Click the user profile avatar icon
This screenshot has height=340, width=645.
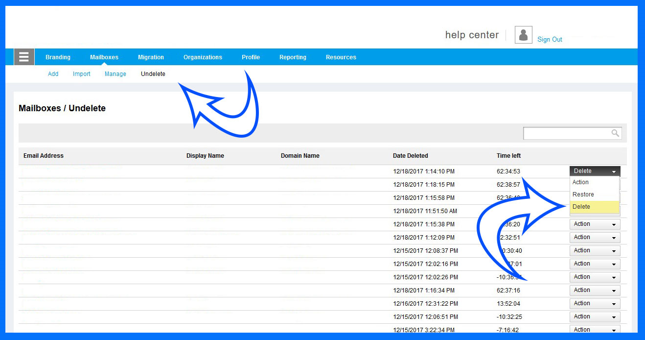[x=523, y=35]
